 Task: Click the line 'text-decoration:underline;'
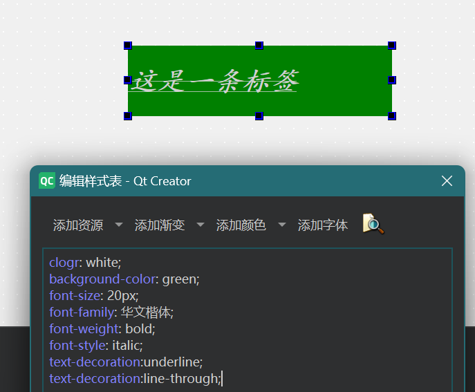(126, 362)
